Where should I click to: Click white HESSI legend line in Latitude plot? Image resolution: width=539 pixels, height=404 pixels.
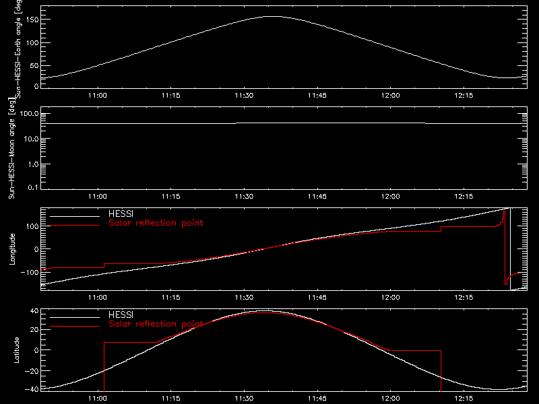click(75, 317)
